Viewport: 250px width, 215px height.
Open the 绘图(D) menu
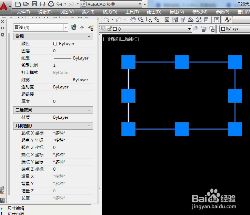coord(154,12)
